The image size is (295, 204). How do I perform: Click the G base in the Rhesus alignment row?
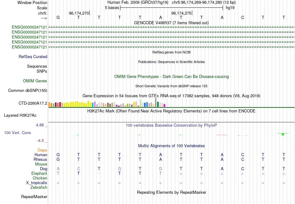point(58,159)
